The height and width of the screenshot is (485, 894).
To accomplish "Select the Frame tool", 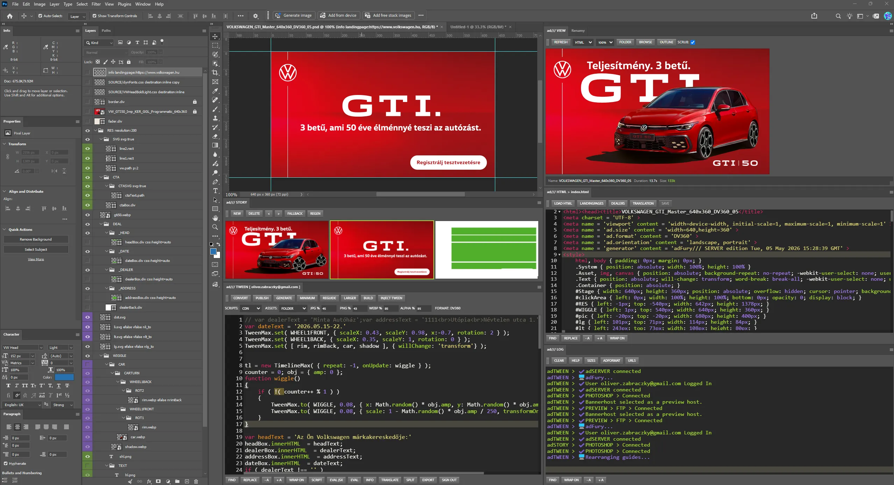I will click(215, 82).
